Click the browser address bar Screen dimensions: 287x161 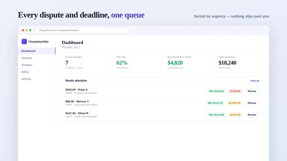tap(83, 30)
